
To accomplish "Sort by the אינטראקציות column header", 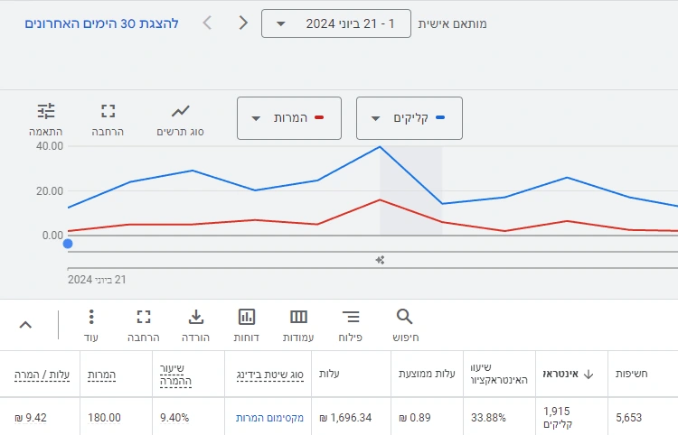I will click(567, 374).
